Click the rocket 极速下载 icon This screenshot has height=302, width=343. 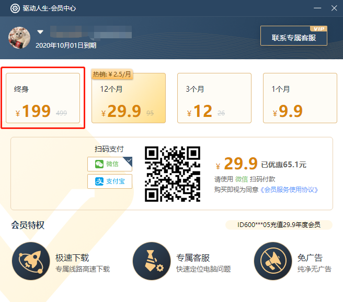pos(31,261)
